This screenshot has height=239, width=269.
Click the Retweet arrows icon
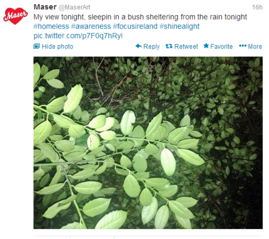169,46
